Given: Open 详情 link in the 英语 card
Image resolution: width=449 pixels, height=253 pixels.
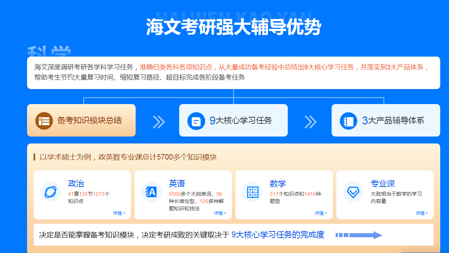Looking at the screenshot, I should (220, 213).
